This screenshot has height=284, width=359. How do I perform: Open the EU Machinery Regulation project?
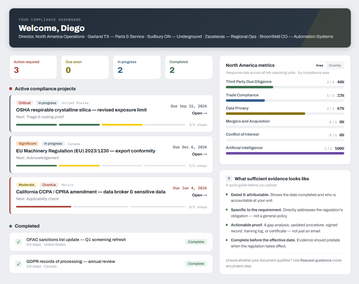coord(199,154)
